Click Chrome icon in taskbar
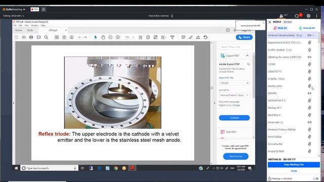The image size is (324, 182). (116, 168)
